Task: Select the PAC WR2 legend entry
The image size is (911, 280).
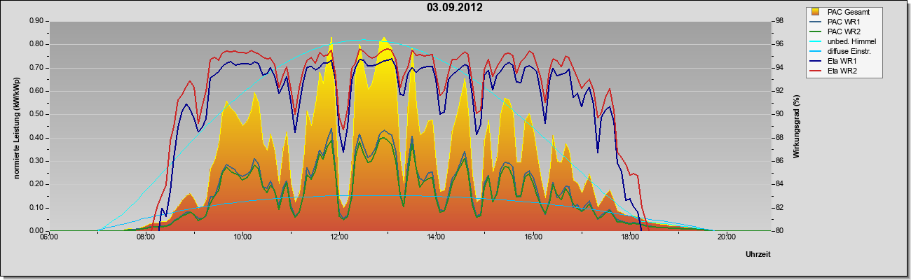Action: click(x=844, y=31)
